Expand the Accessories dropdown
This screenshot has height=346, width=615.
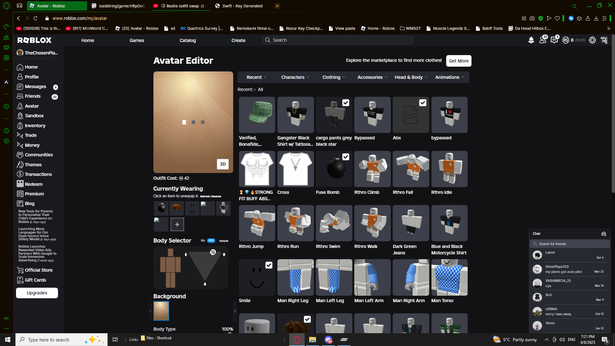[x=372, y=77]
